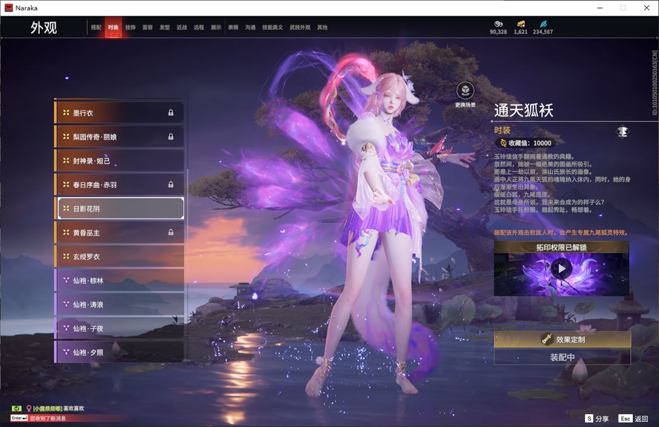This screenshot has width=659, height=427.
Task: Open the 技能奥义 tab
Action: click(x=272, y=27)
